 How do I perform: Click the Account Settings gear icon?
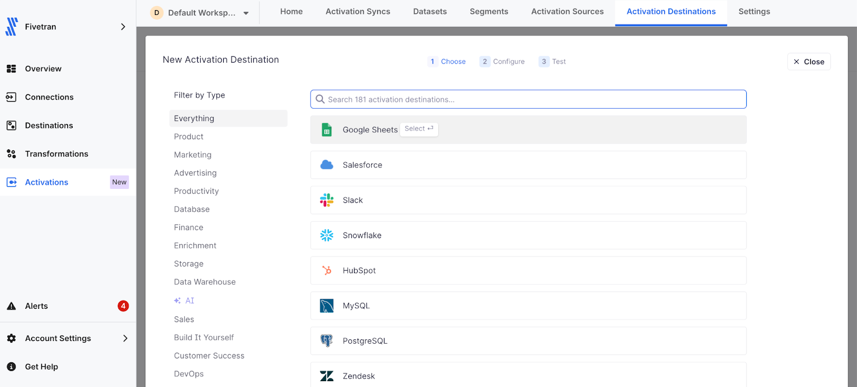pyautogui.click(x=11, y=338)
